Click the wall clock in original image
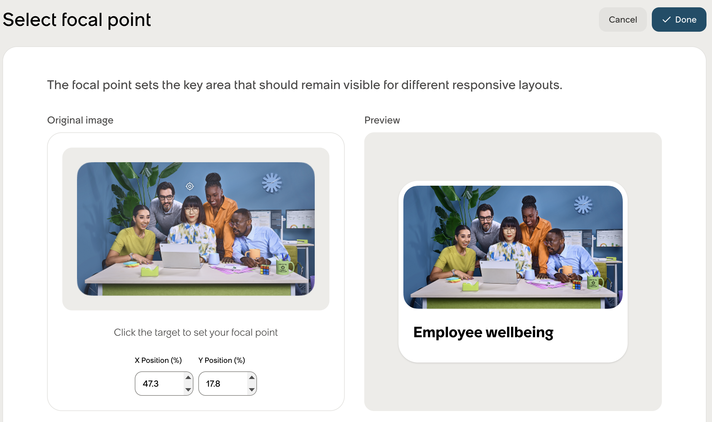 tap(272, 183)
